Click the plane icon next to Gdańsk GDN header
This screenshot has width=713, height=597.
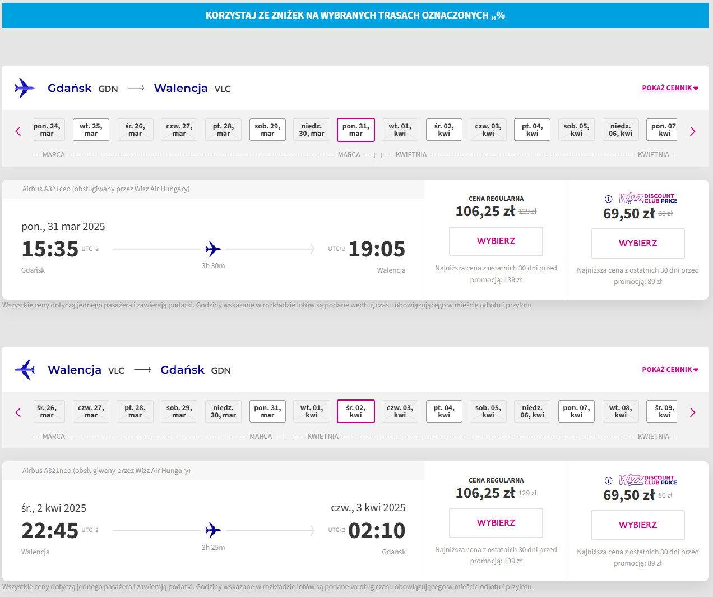click(25, 88)
